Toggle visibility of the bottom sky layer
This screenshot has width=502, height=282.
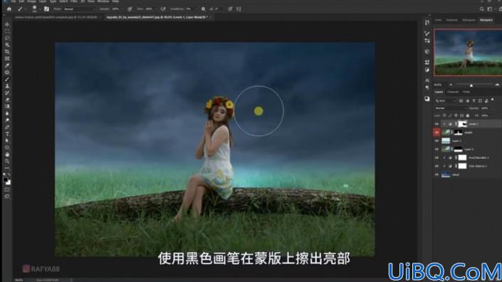pos(436,174)
